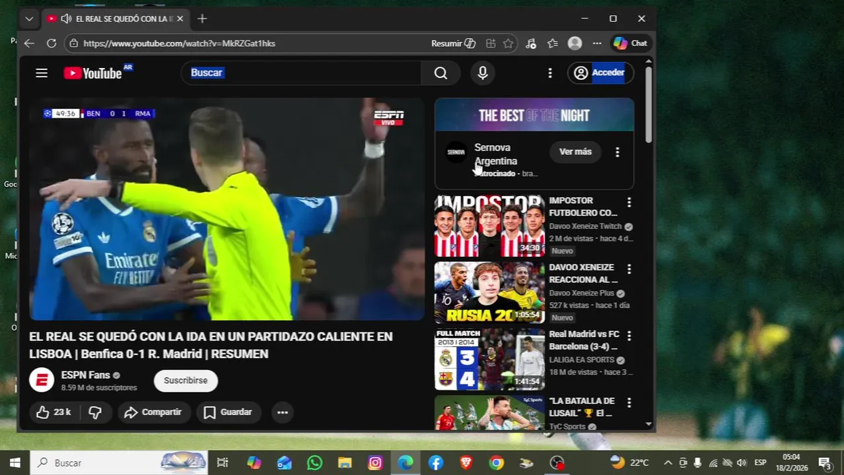Click the Ver más button on the ad

click(x=575, y=152)
